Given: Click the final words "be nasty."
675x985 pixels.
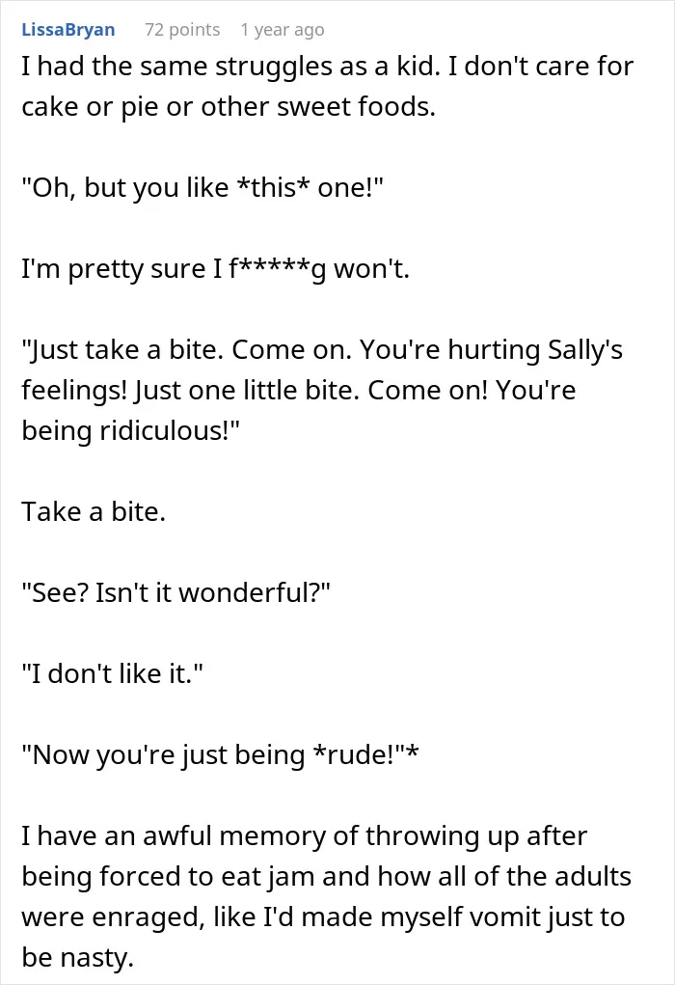Looking at the screenshot, I should (78, 957).
